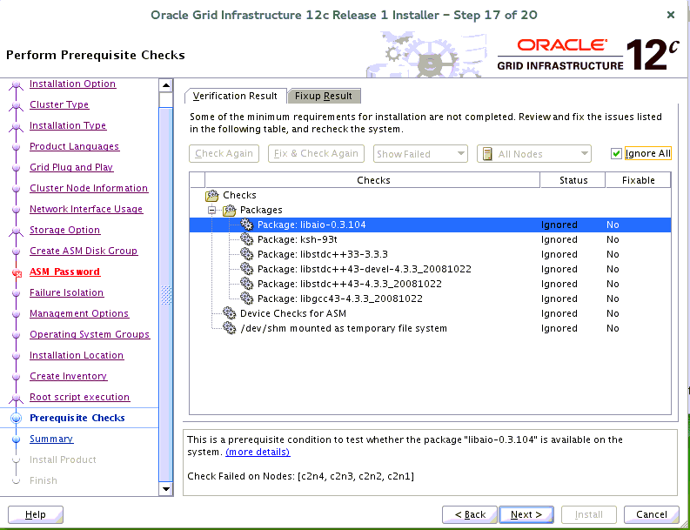Click gear icon beside libgcc43-4.3.3_20081022
The image size is (690, 530).
click(x=247, y=299)
